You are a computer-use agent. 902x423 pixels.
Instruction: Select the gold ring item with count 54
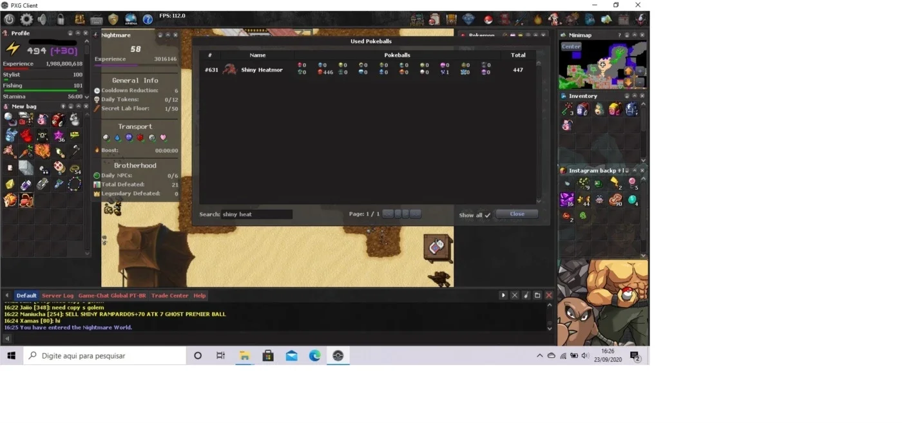click(x=75, y=169)
